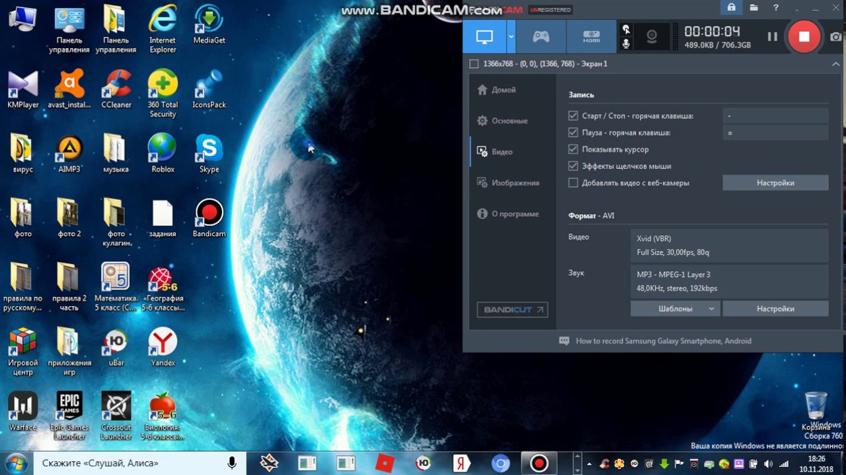
Task: Click the BANDICUT button
Action: click(512, 309)
